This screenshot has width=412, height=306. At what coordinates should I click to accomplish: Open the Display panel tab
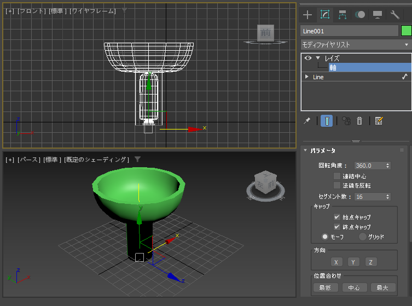378,15
